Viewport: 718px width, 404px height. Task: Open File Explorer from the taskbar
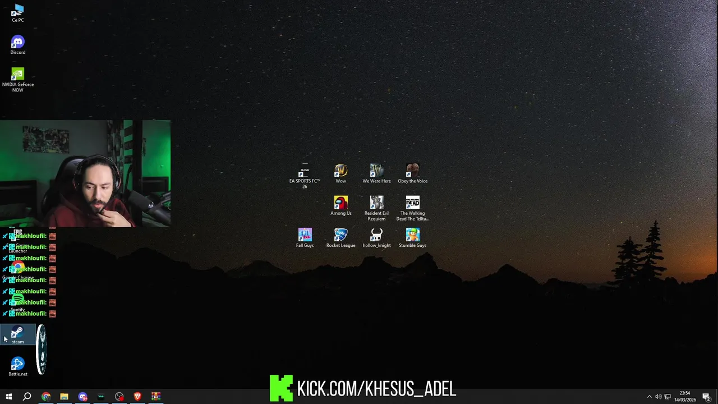[64, 397]
